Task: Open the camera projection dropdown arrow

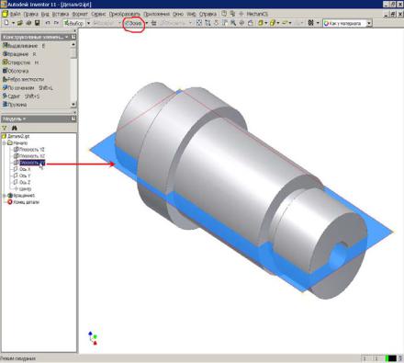Action: [278, 23]
